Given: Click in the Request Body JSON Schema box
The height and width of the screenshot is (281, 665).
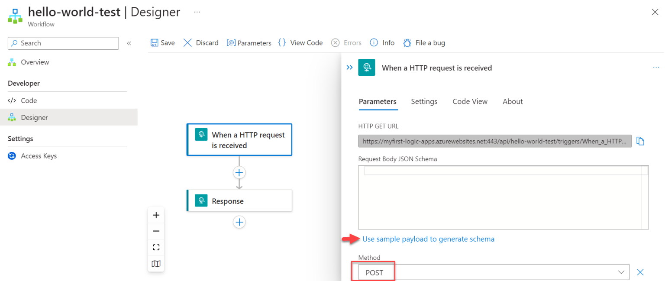Looking at the screenshot, I should coord(503,197).
